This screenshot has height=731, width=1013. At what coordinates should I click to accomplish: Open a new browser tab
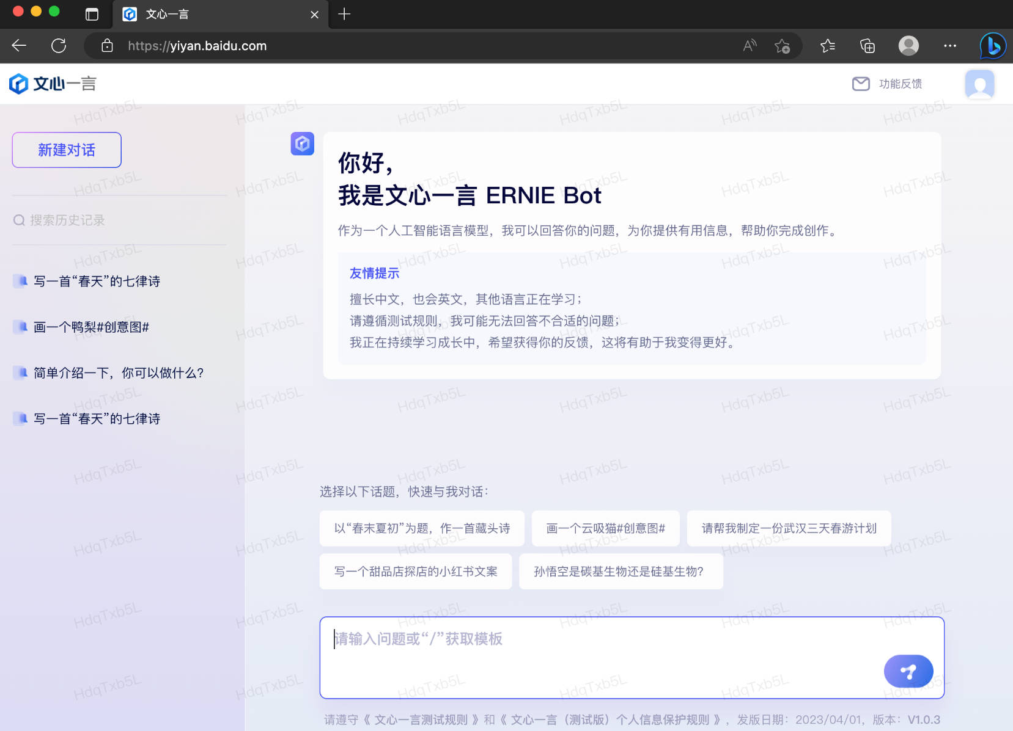pos(344,14)
